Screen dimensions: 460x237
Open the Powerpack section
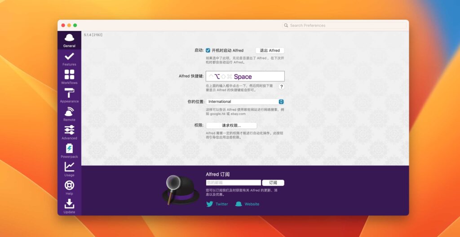69,151
